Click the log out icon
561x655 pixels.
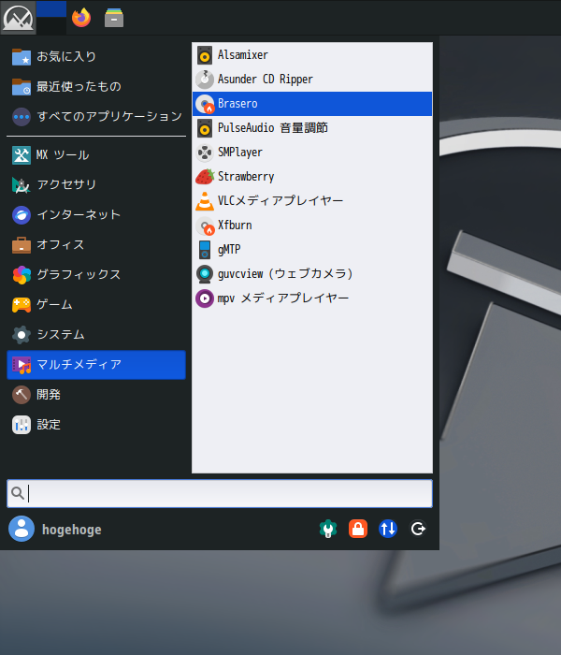418,529
